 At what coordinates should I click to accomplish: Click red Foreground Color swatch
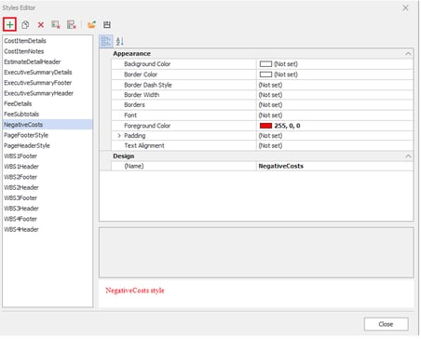click(x=265, y=126)
